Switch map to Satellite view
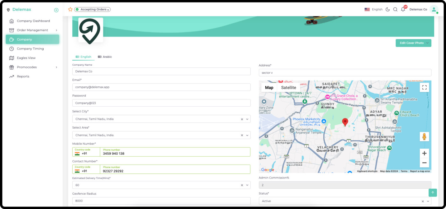This screenshot has height=209, width=446. [288, 88]
